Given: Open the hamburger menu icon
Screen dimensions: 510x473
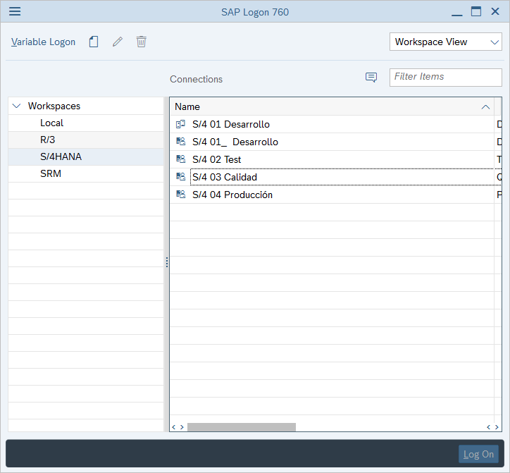Looking at the screenshot, I should [15, 12].
